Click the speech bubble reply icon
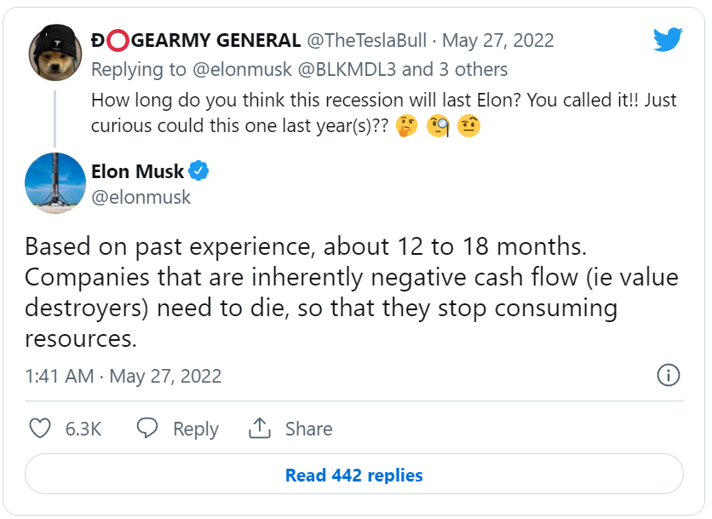Image resolution: width=712 pixels, height=519 pixels. (x=148, y=429)
